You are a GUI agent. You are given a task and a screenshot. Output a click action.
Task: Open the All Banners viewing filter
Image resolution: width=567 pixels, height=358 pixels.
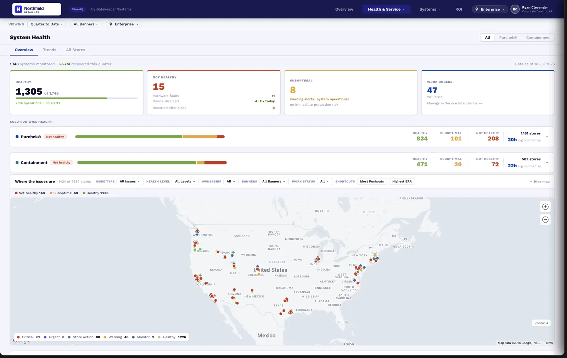86,24
